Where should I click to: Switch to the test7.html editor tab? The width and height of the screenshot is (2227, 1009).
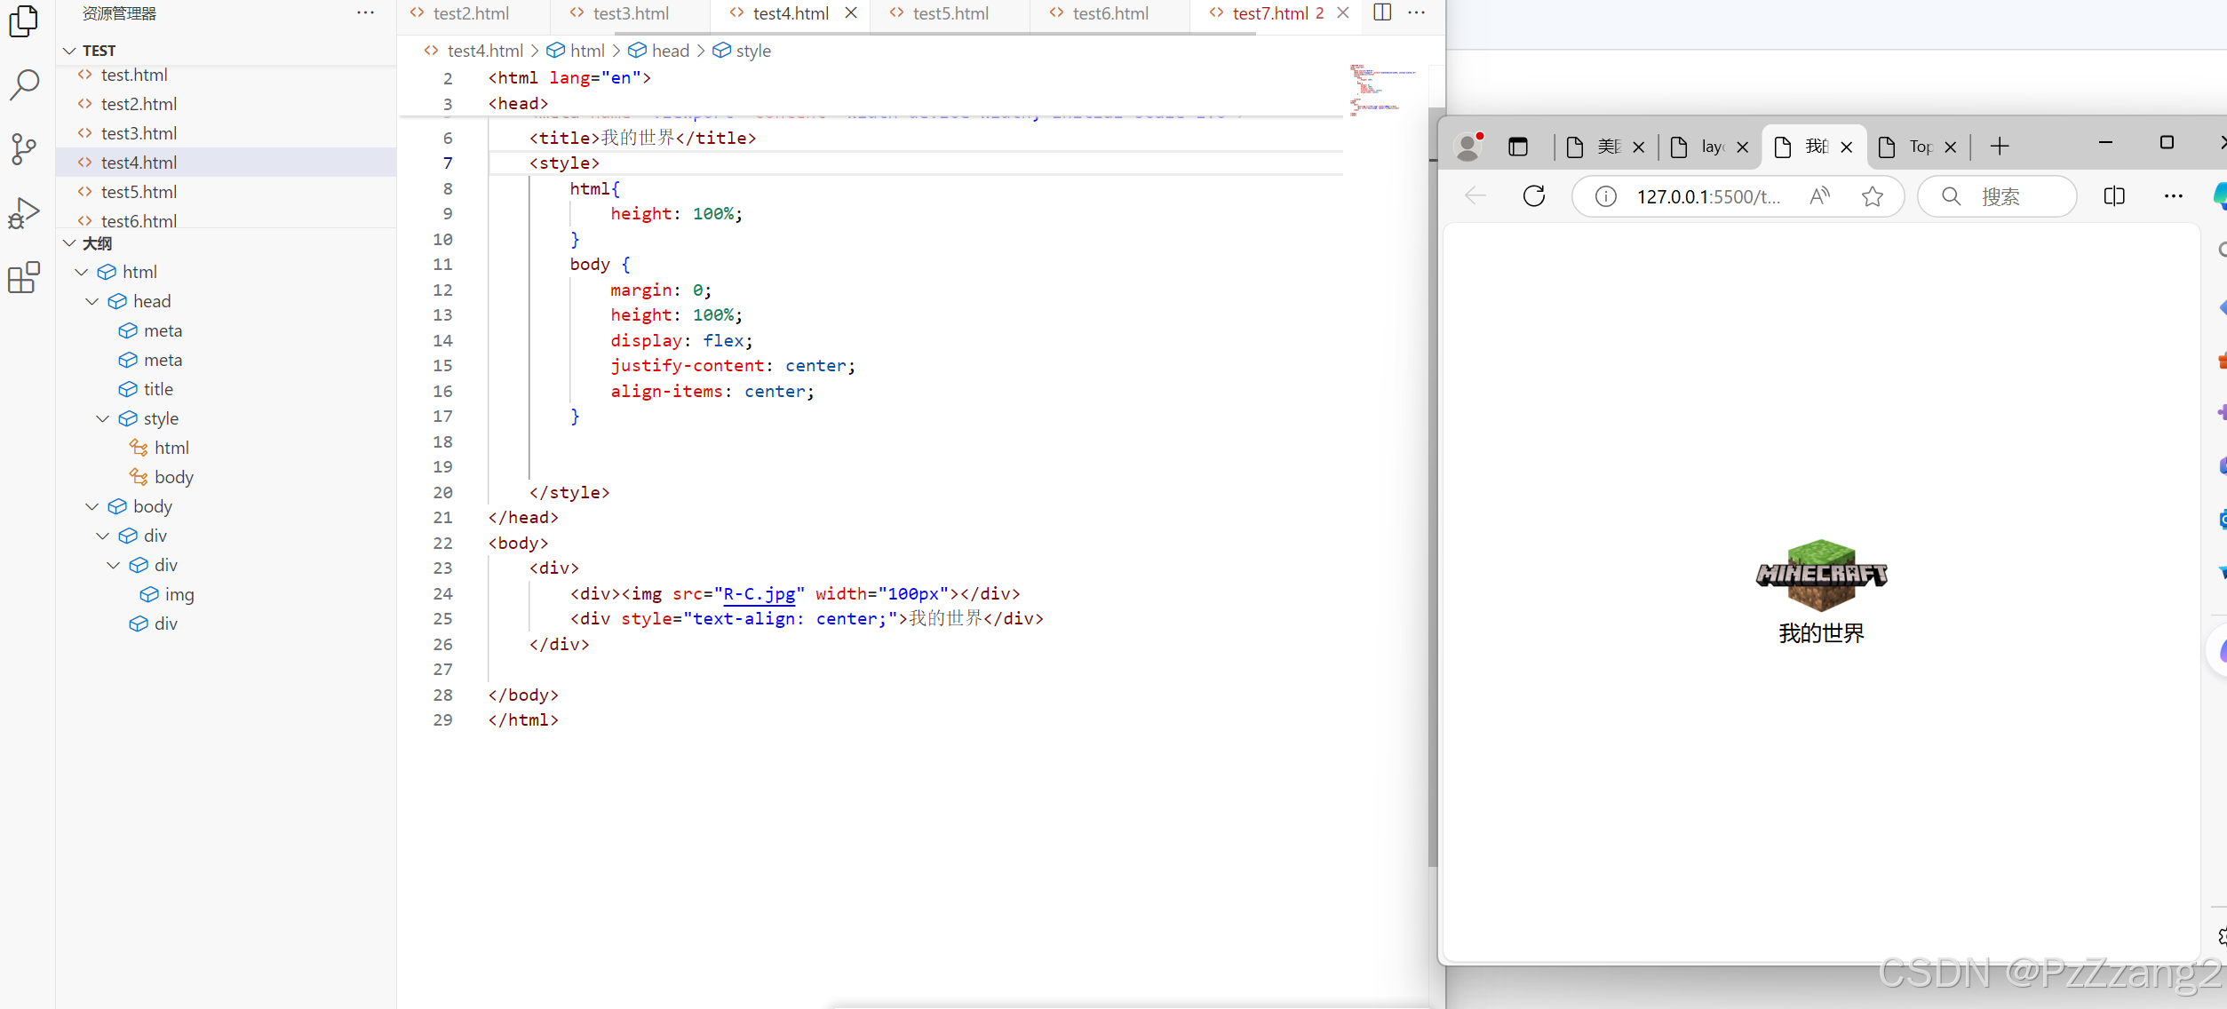(1270, 14)
